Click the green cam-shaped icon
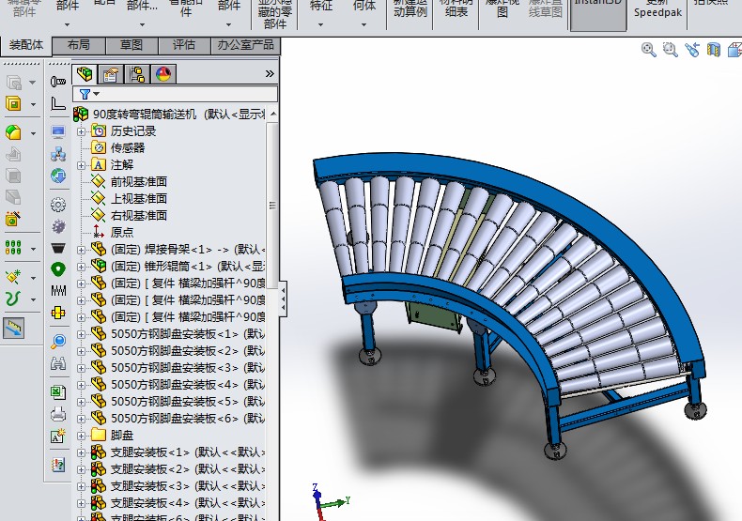The image size is (742, 521). 58,269
